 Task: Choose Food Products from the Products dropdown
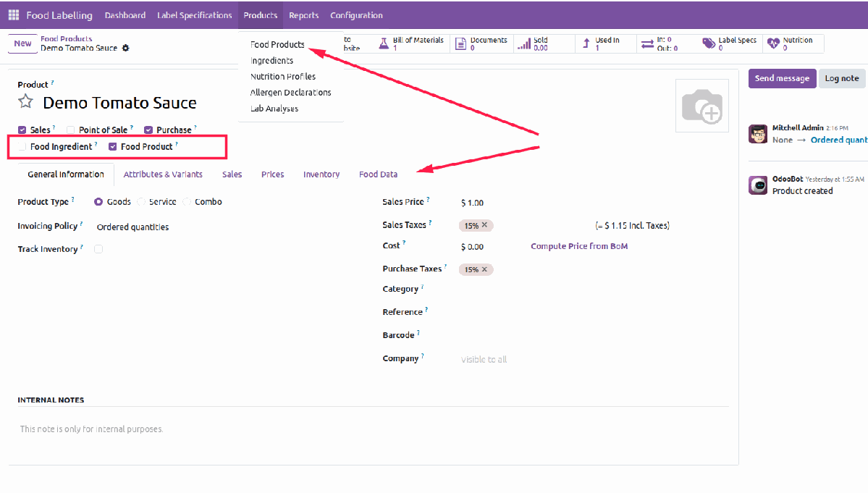coord(277,44)
